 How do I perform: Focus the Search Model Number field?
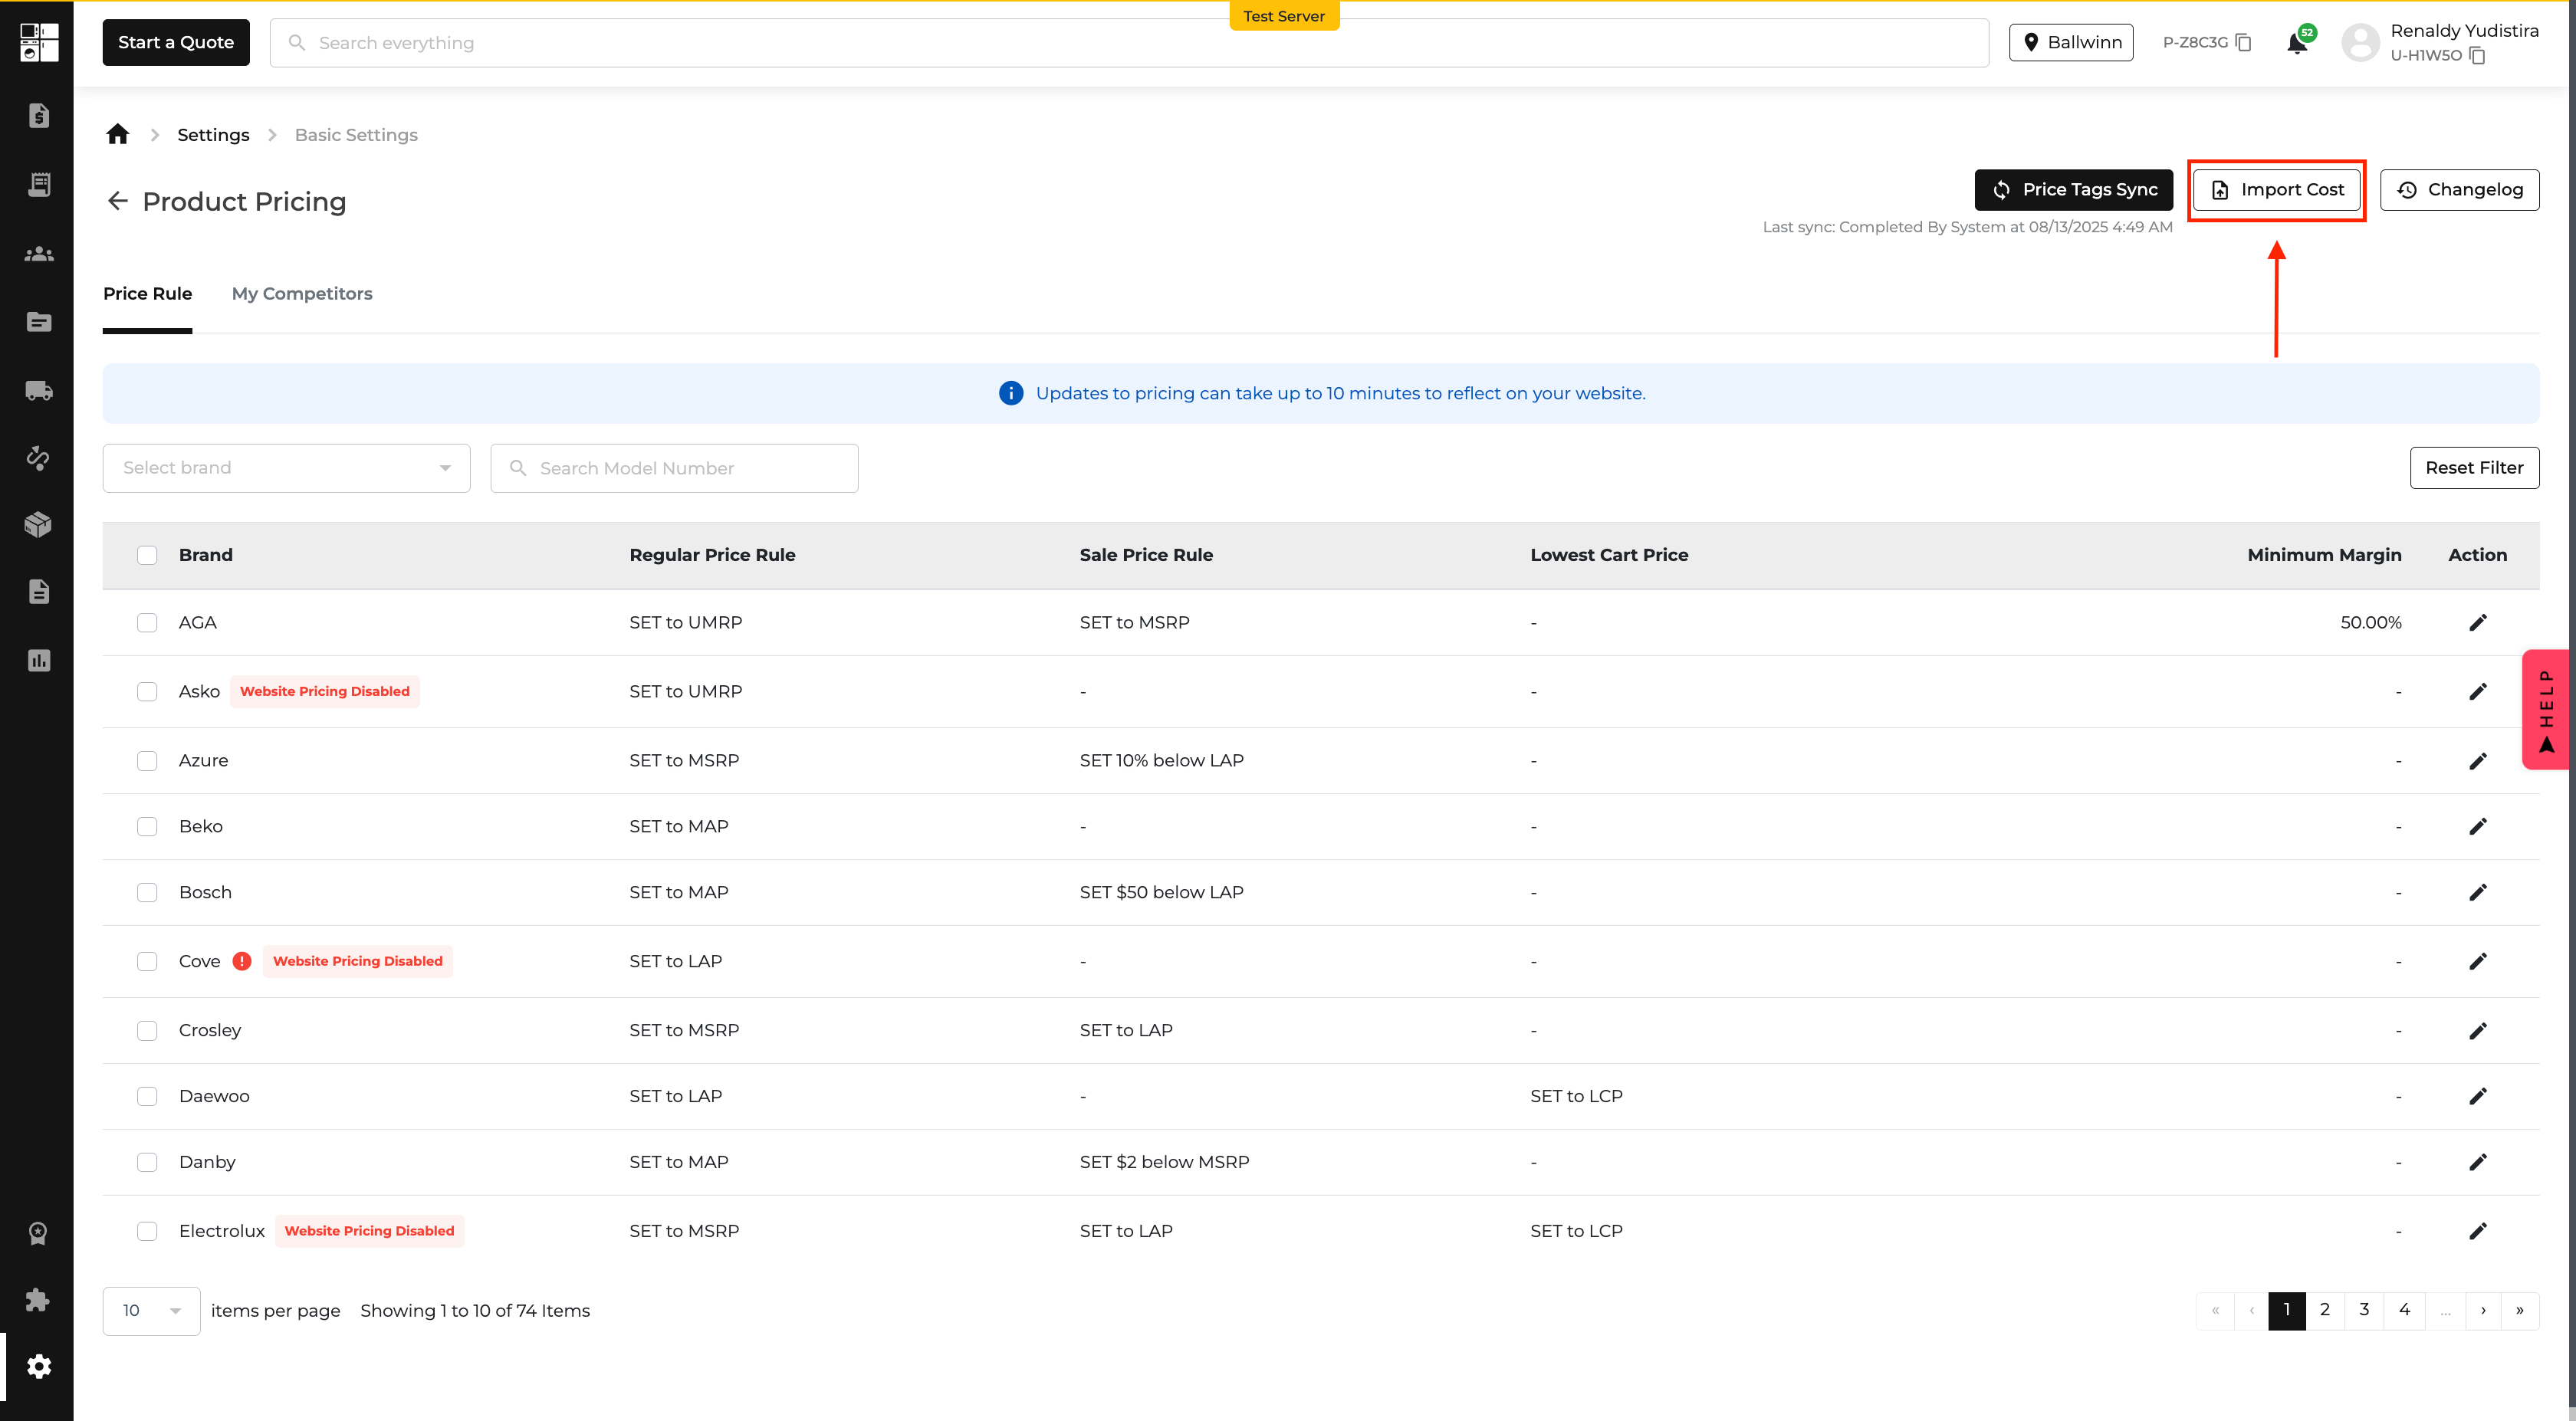(674, 468)
